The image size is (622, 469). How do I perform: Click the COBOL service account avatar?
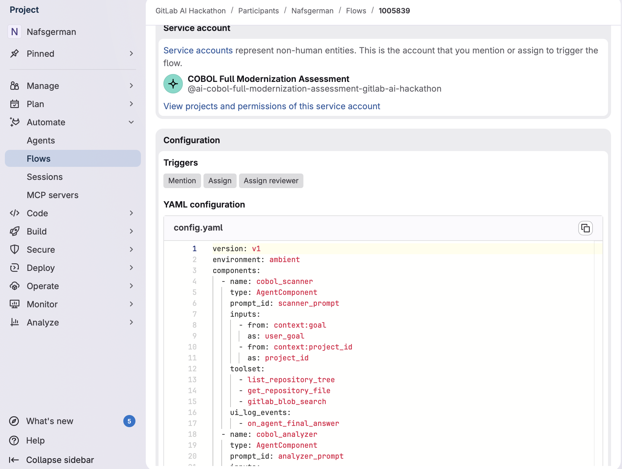coord(173,84)
